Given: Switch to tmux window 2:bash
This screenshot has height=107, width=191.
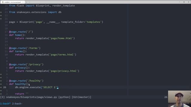Looking at the screenshot, I should (17, 104).
